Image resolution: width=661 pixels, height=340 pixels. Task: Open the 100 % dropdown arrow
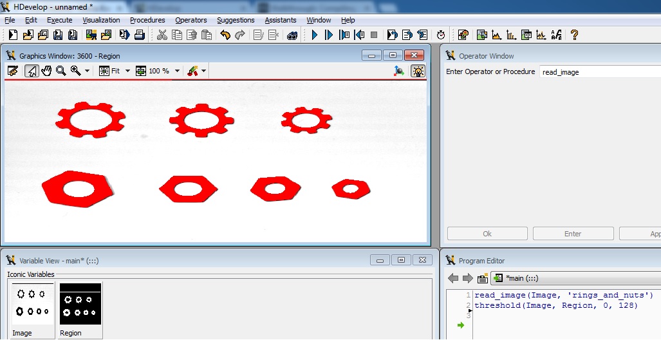[178, 71]
